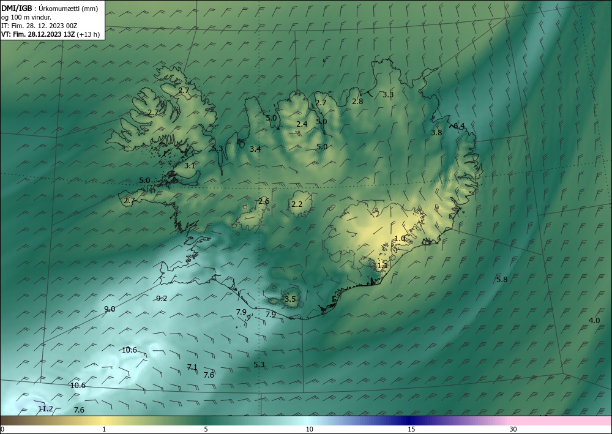612x434 pixels.
Task: Click the 5.8 value east of Iceland
Action: pyautogui.click(x=502, y=280)
